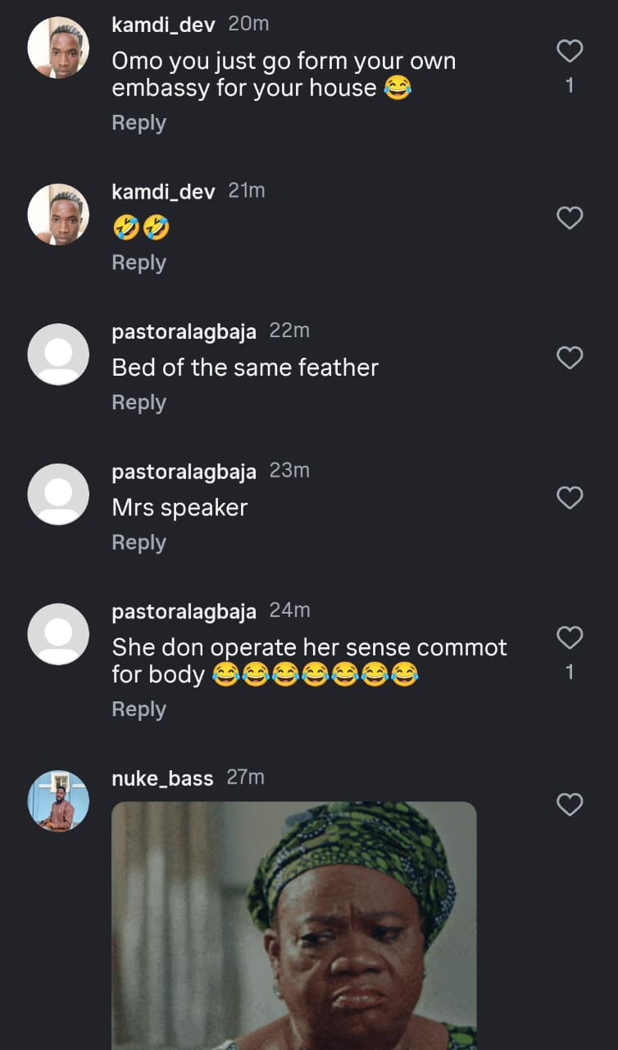Reply to the 'Mrs speaker' comment
The image size is (618, 1050).
(x=139, y=543)
